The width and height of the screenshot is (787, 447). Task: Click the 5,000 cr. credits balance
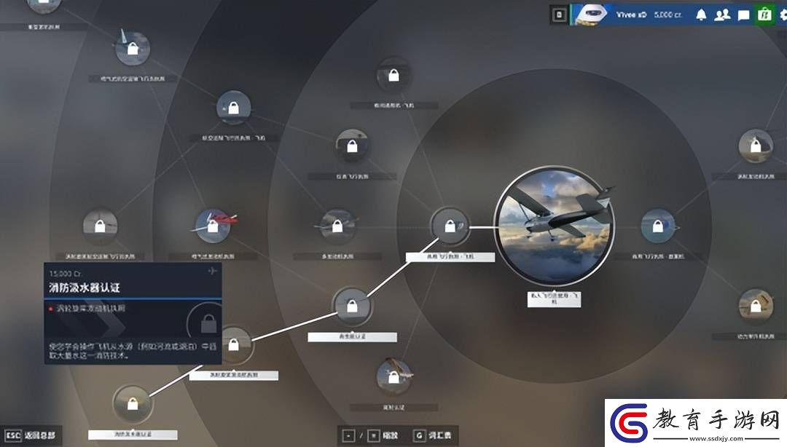coord(667,15)
